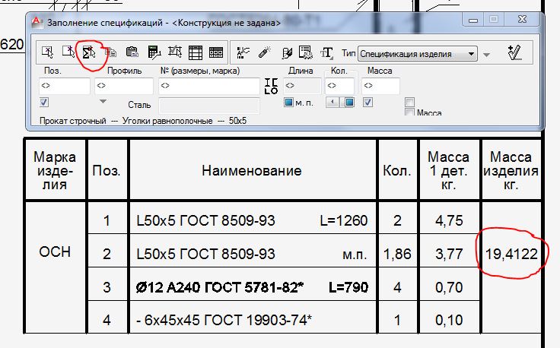
Task: Click the gray arrow right of Тип dropdown
Action: 488,54
